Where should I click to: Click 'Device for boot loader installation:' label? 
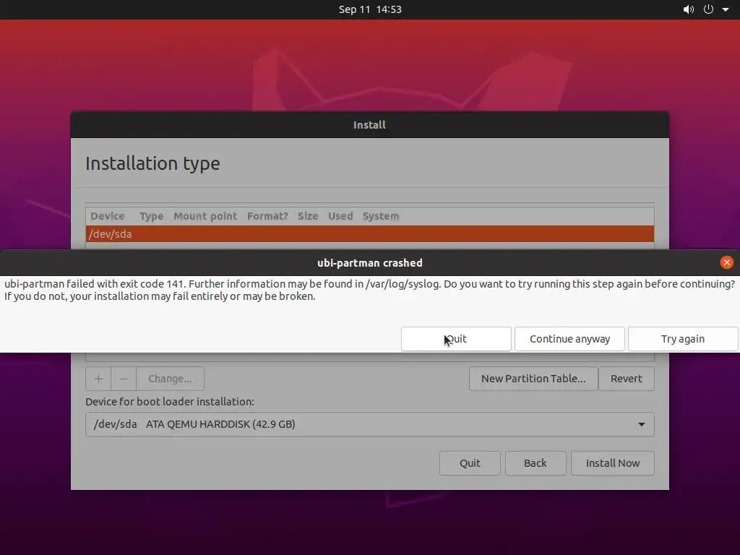coord(169,402)
